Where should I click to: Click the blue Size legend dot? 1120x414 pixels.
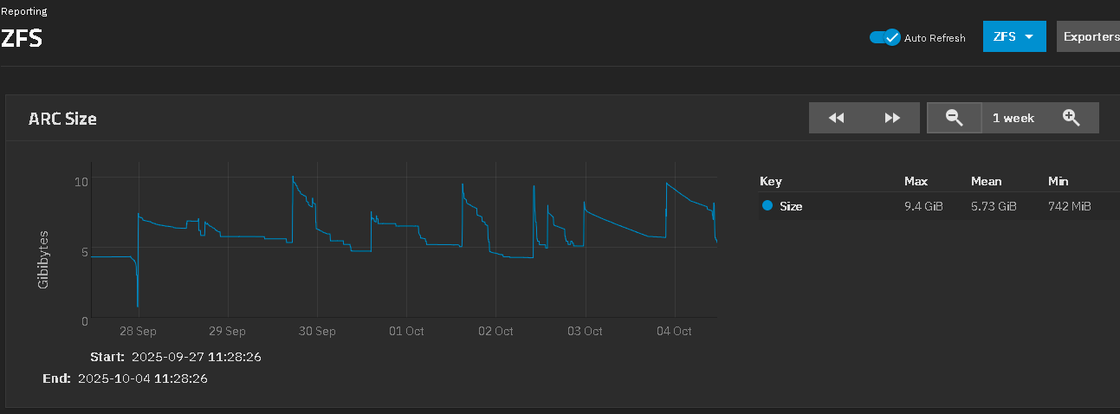(767, 206)
